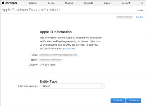Click the Country label
Screen dimensions: 146x106
click(33, 65)
